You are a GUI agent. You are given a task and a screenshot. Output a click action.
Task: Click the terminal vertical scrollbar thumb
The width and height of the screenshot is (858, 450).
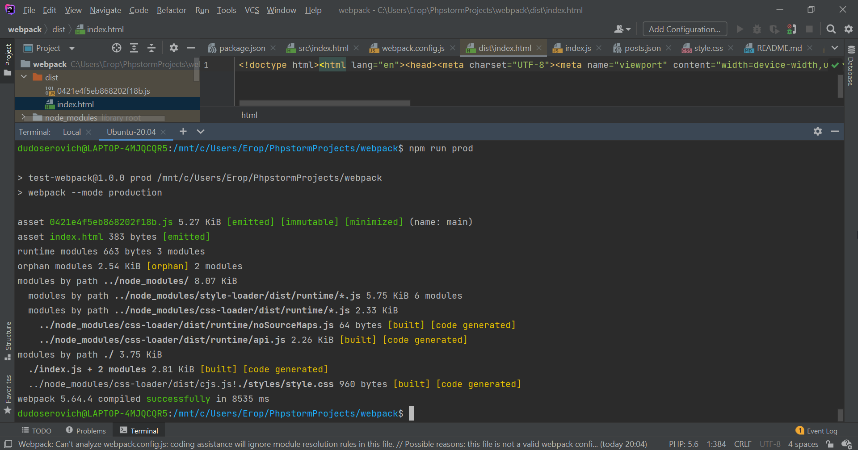click(840, 414)
